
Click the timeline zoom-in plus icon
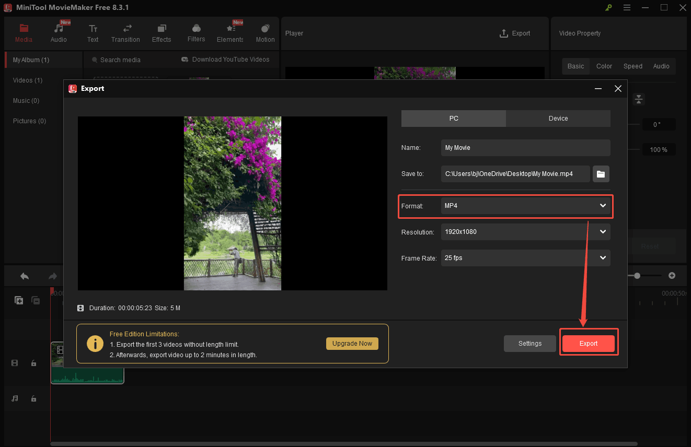coord(672,276)
